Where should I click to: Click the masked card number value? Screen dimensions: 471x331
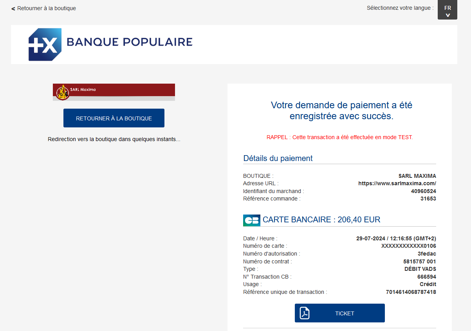click(408, 246)
